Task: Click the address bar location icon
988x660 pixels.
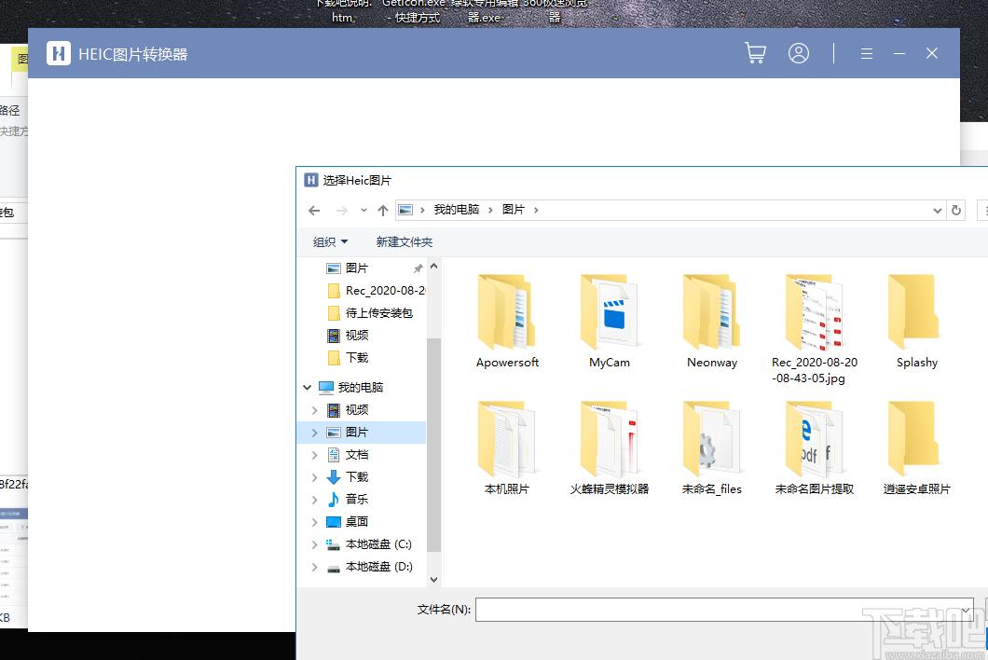Action: coord(405,210)
